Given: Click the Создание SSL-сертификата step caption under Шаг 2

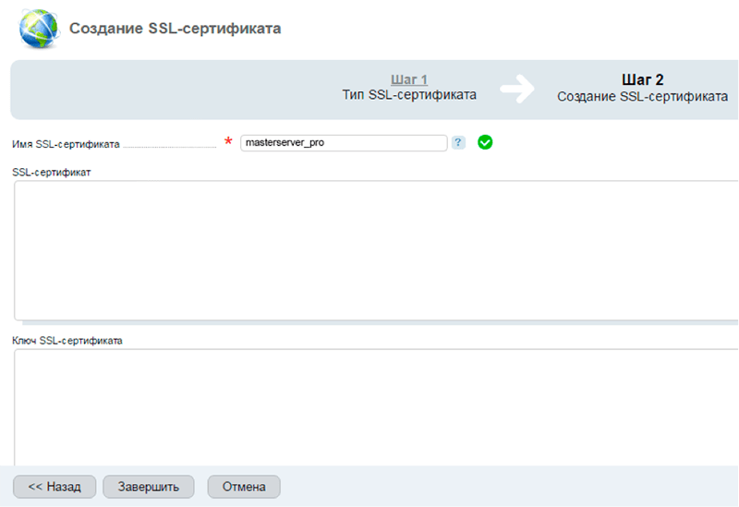Looking at the screenshot, I should (642, 96).
